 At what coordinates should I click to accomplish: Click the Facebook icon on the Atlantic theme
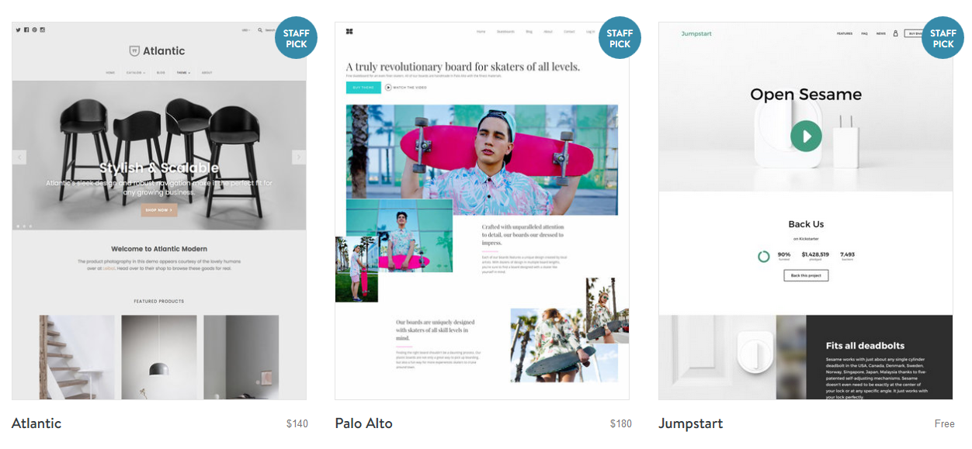(26, 29)
